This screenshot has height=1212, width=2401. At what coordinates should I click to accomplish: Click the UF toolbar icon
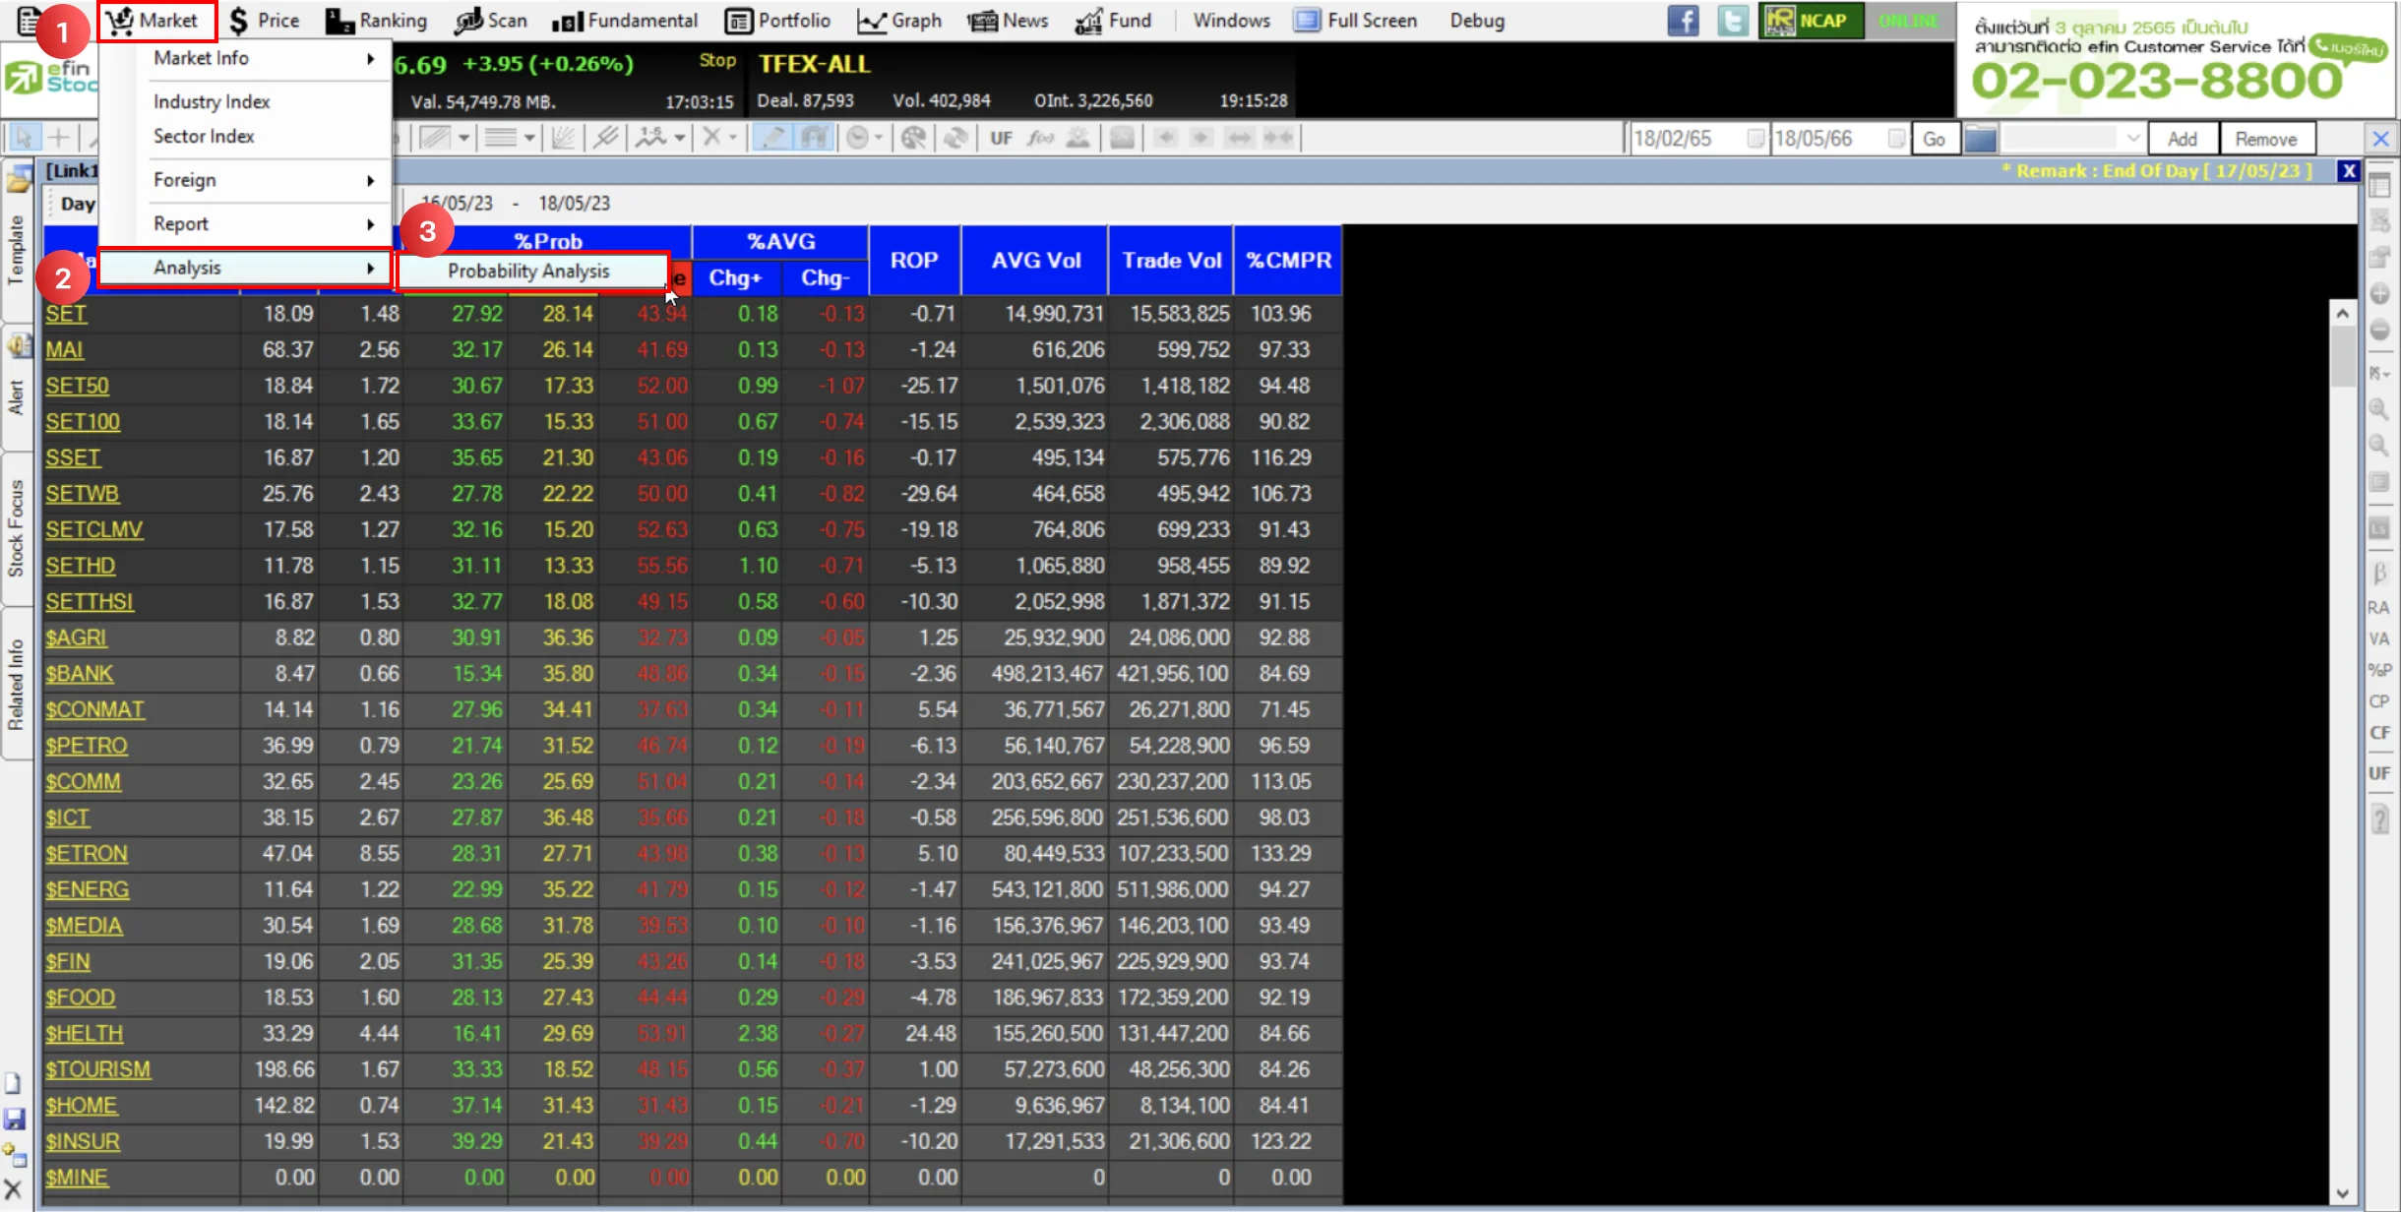(1001, 138)
